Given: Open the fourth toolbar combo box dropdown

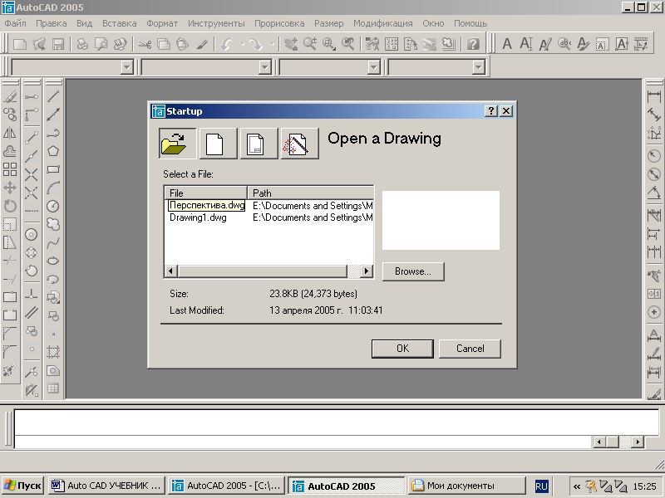Looking at the screenshot, I should [479, 67].
